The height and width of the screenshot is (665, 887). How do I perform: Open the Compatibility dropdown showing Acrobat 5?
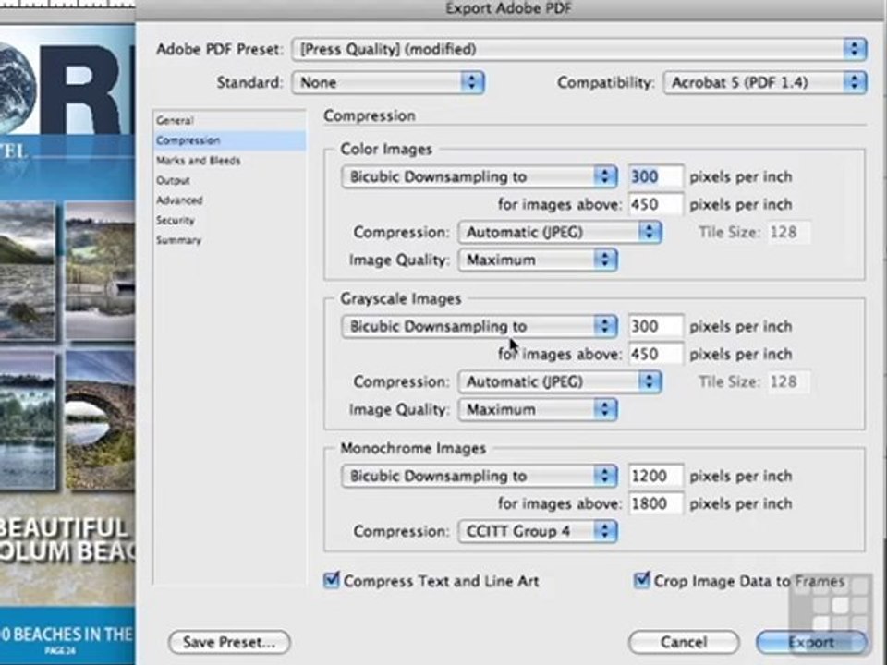click(765, 82)
